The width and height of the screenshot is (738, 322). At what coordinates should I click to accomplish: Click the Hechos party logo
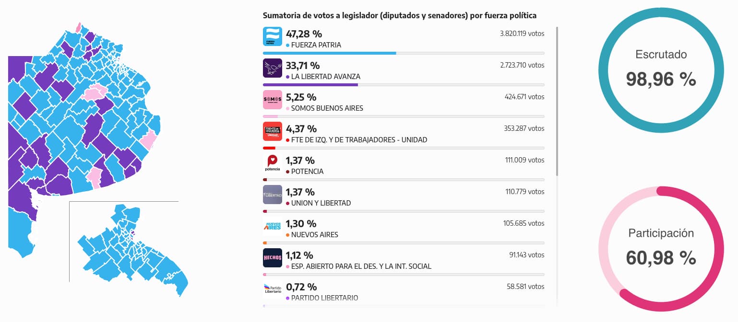(x=273, y=258)
